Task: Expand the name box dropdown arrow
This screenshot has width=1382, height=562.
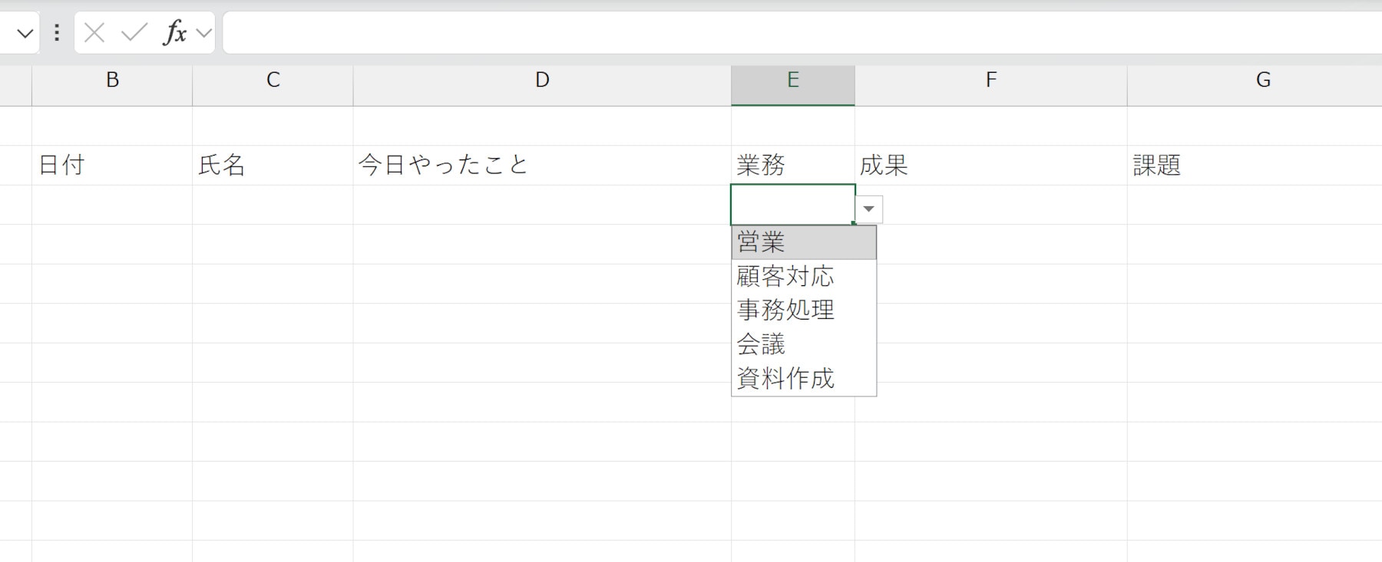Action: point(25,33)
